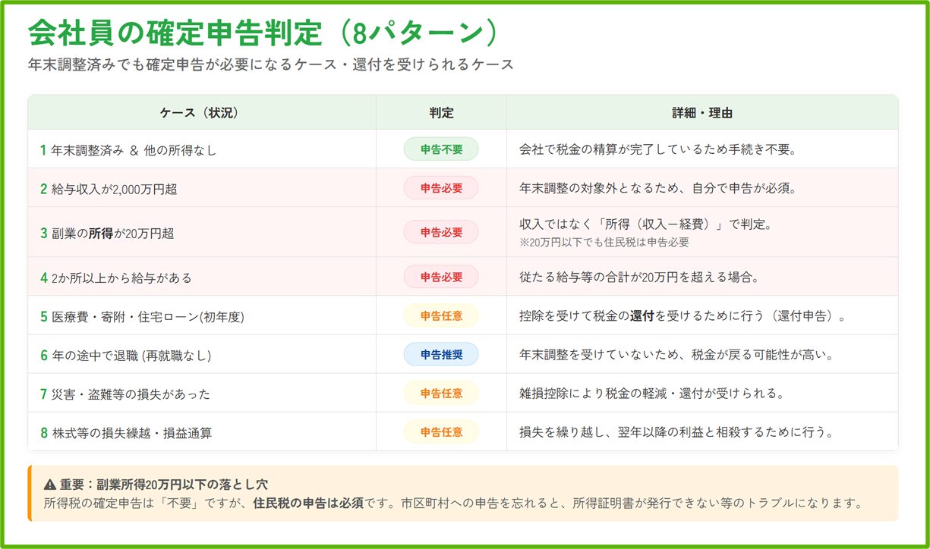Click the warning triangle icon in the notice box
930x549 pixels.
pos(50,484)
